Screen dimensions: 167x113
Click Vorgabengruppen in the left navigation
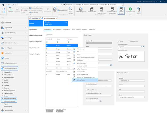point(35,48)
